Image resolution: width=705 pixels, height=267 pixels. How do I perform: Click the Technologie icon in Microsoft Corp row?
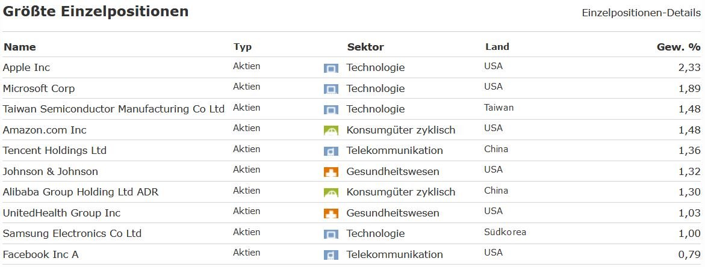(331, 89)
